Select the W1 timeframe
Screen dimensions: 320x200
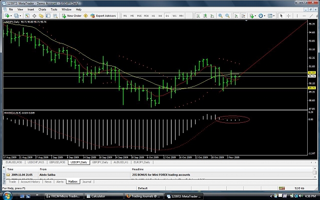pos(174,16)
